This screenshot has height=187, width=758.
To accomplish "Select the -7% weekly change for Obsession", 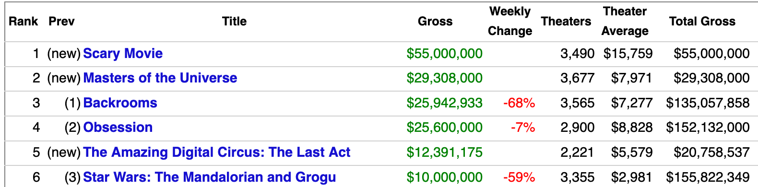I will 523,127.
